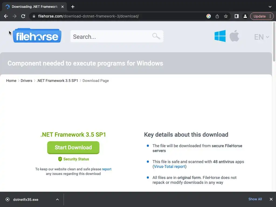Click the Security Status shield icon
The width and height of the screenshot is (276, 207).
(x=60, y=159)
